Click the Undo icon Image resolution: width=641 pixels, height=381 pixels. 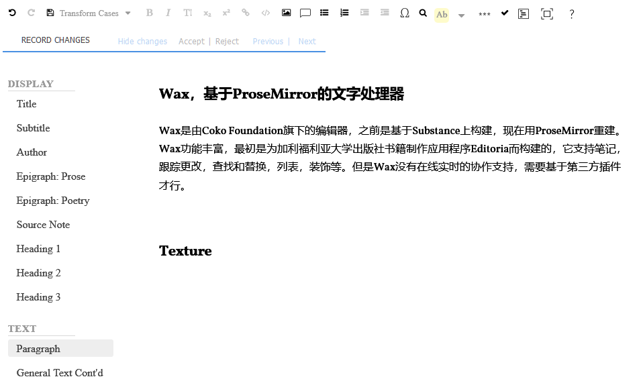[12, 13]
